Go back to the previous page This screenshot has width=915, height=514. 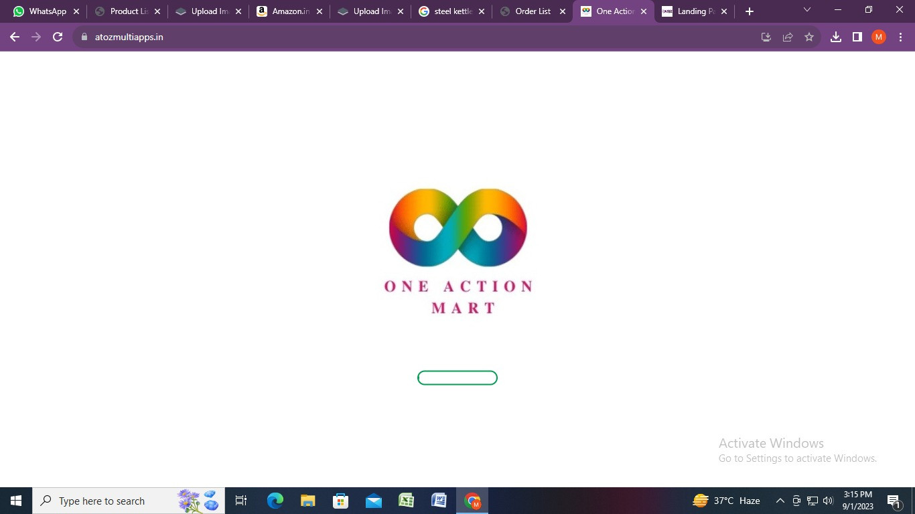15,37
